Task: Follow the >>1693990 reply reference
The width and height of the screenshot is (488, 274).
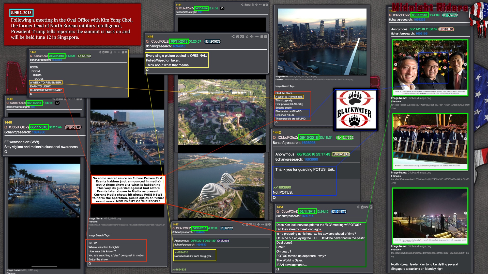Action: [282, 187]
